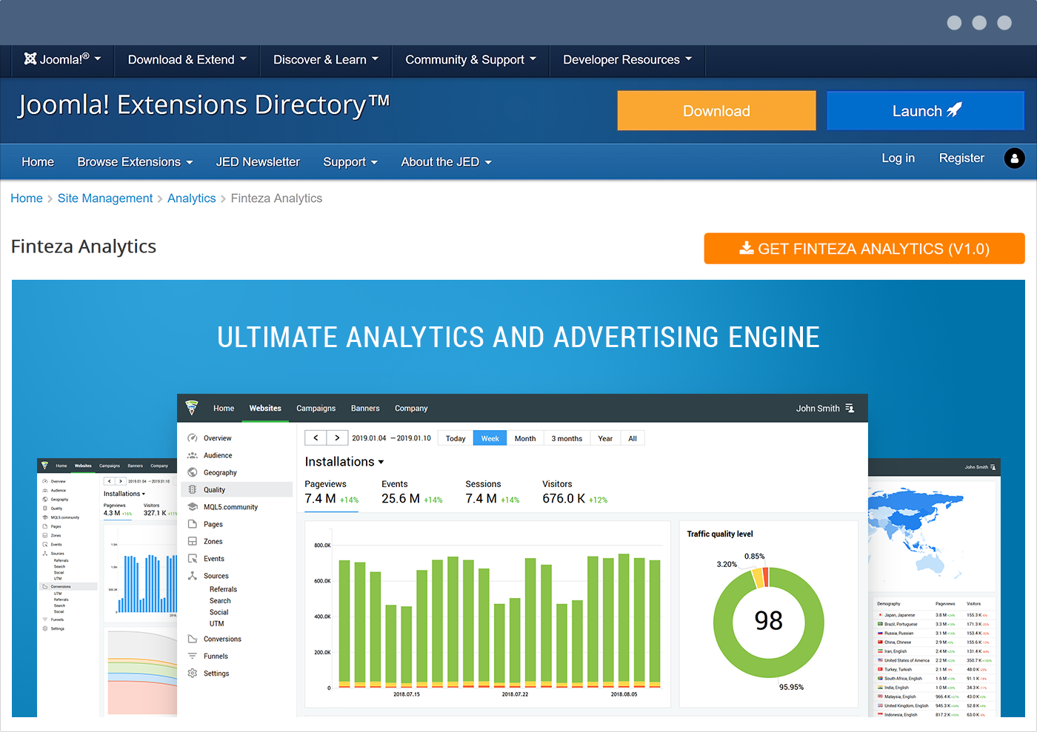Select Month period button
The width and height of the screenshot is (1037, 732).
525,438
